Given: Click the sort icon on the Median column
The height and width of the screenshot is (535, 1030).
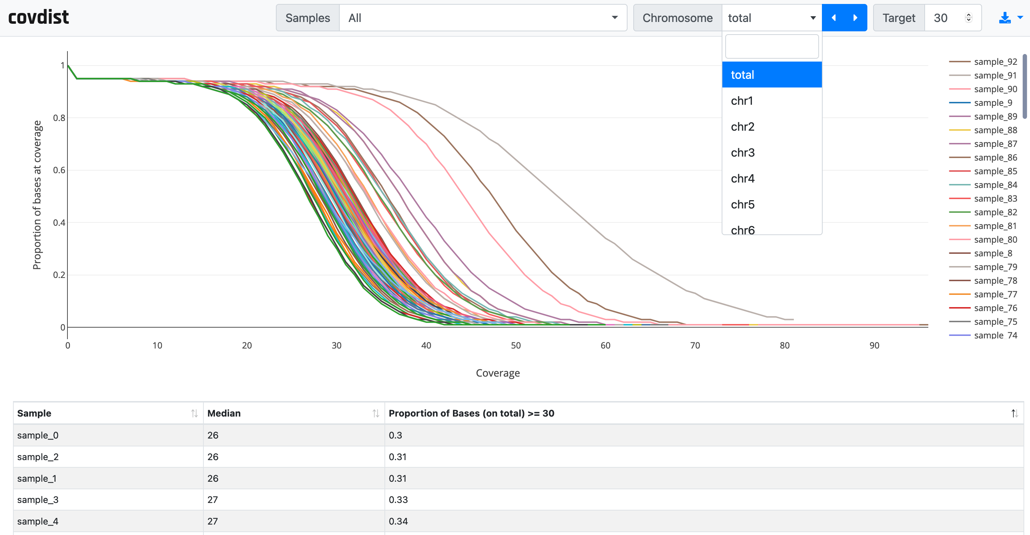Looking at the screenshot, I should pos(375,413).
